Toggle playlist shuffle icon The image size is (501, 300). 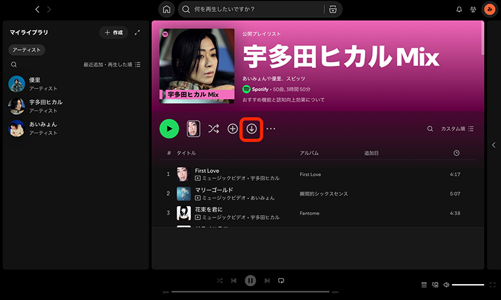(x=213, y=128)
